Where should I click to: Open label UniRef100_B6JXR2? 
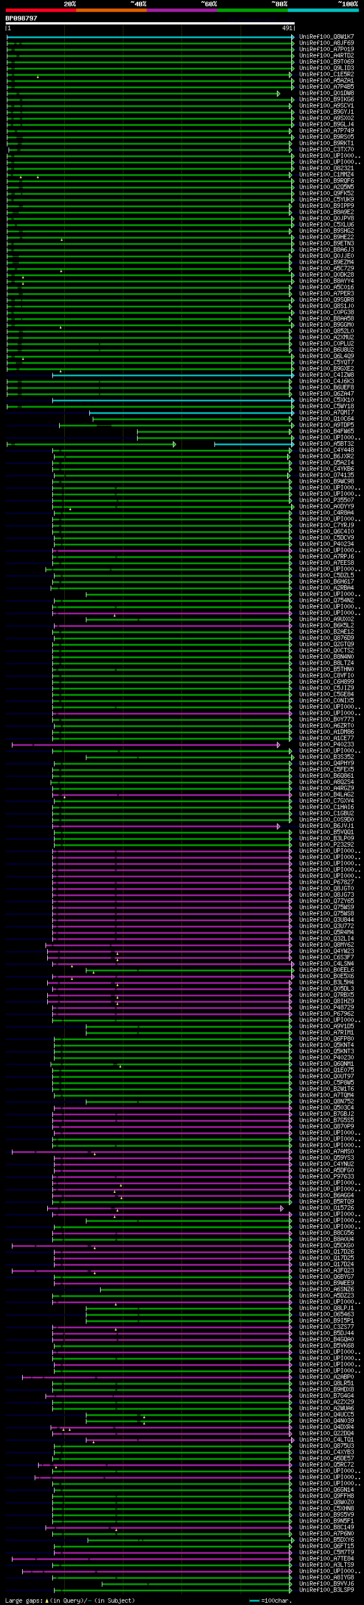coord(326,456)
